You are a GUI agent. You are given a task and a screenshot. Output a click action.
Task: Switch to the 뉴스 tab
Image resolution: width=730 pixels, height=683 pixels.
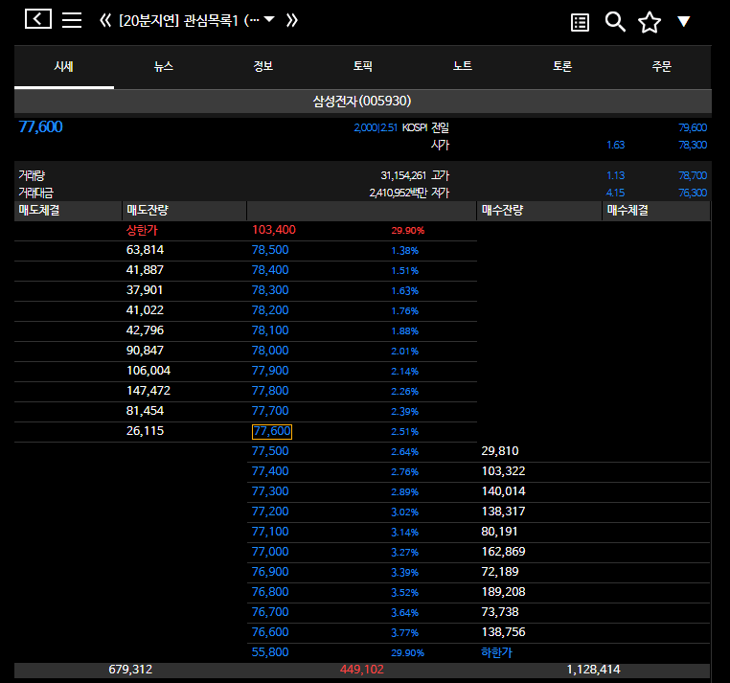(x=164, y=67)
